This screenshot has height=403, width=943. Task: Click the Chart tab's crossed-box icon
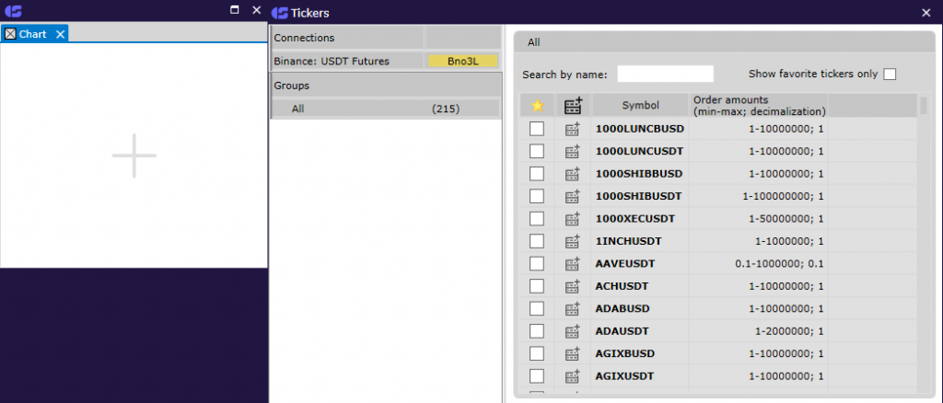(x=10, y=34)
